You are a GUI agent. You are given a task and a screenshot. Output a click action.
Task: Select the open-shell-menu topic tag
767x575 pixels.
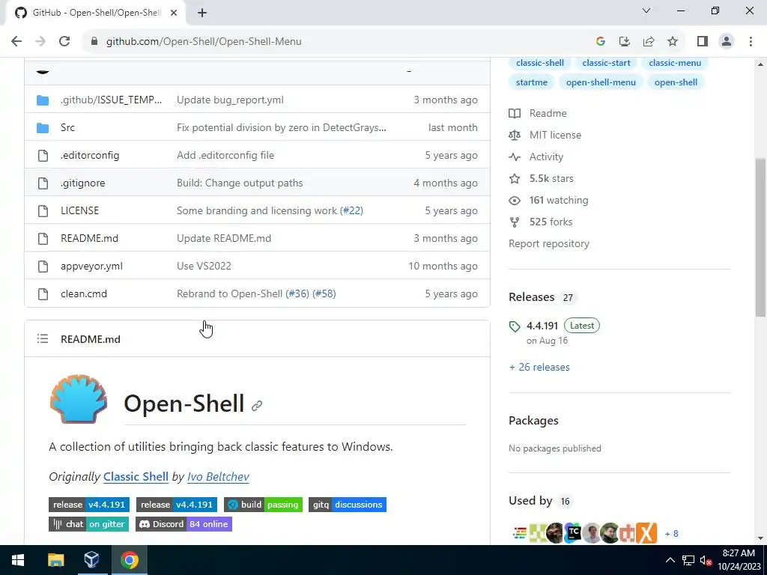(x=601, y=82)
